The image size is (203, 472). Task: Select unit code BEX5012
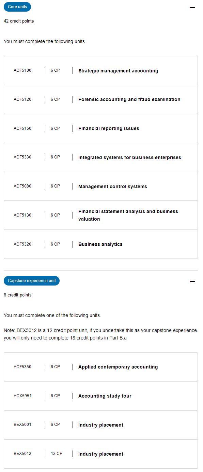[22, 454]
